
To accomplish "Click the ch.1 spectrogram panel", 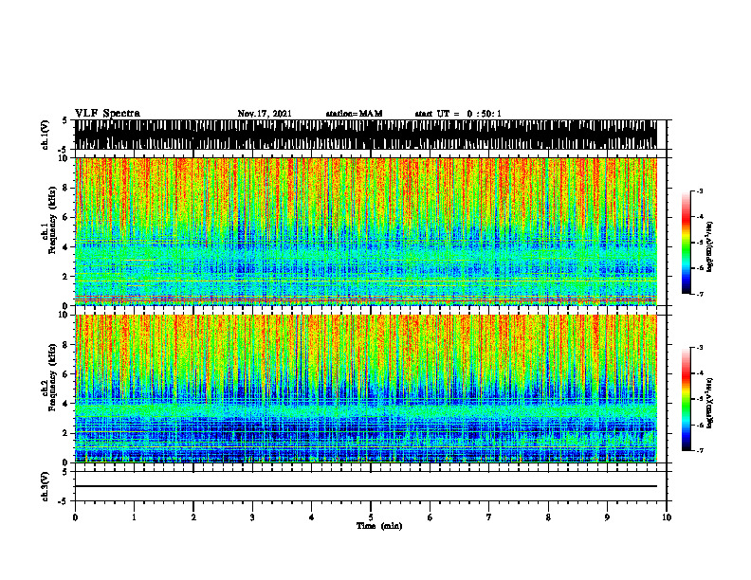I will click(365, 231).
